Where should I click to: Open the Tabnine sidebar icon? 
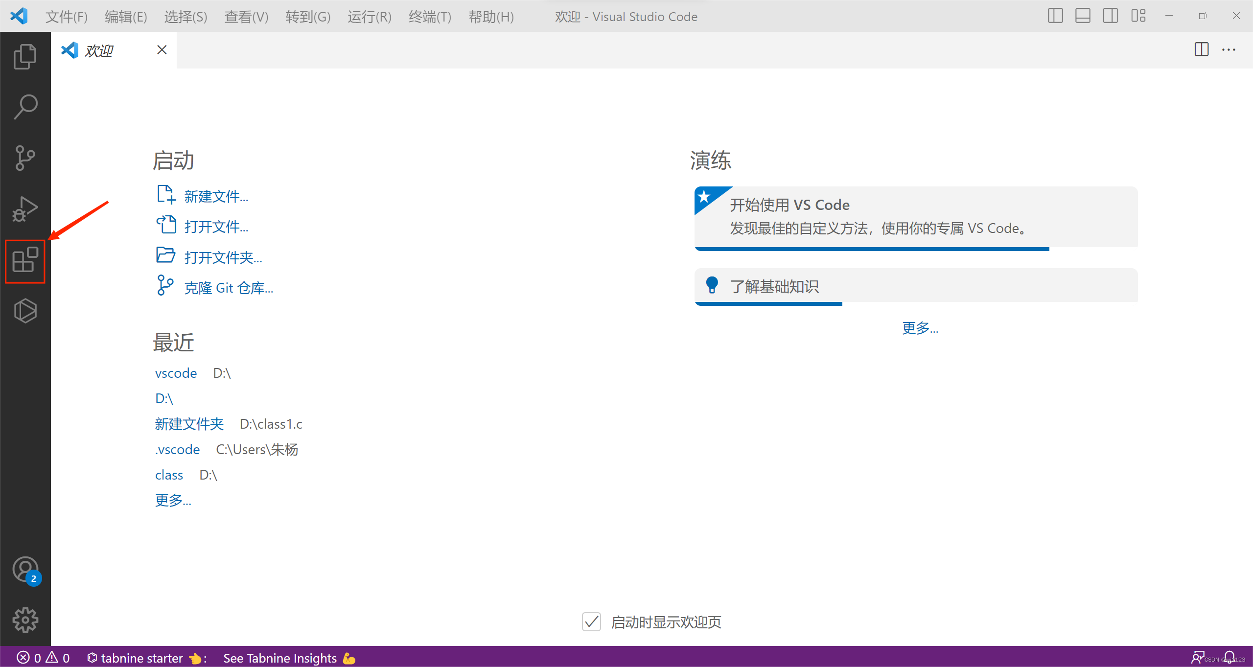[25, 311]
